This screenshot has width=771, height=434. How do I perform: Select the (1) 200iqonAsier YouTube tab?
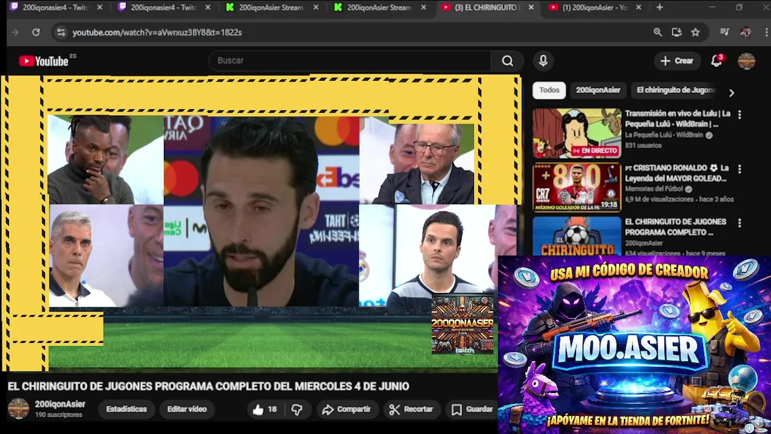click(x=596, y=8)
